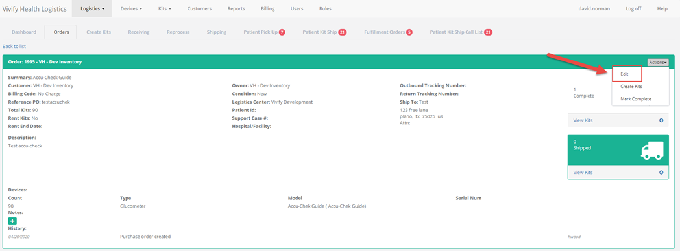Click Back to list link

[x=14, y=46]
